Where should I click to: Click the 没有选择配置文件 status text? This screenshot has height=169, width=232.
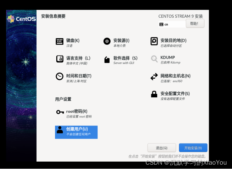[173, 99]
